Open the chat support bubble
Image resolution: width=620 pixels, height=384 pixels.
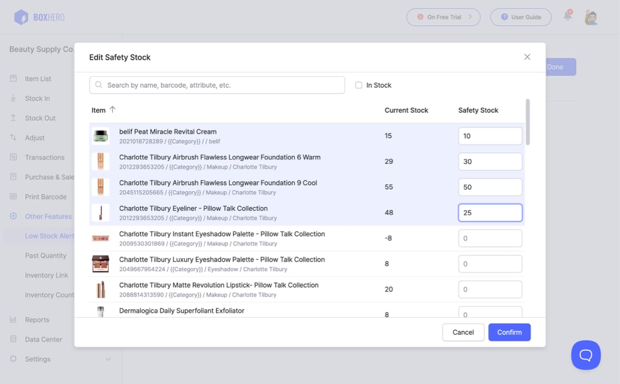click(x=586, y=355)
